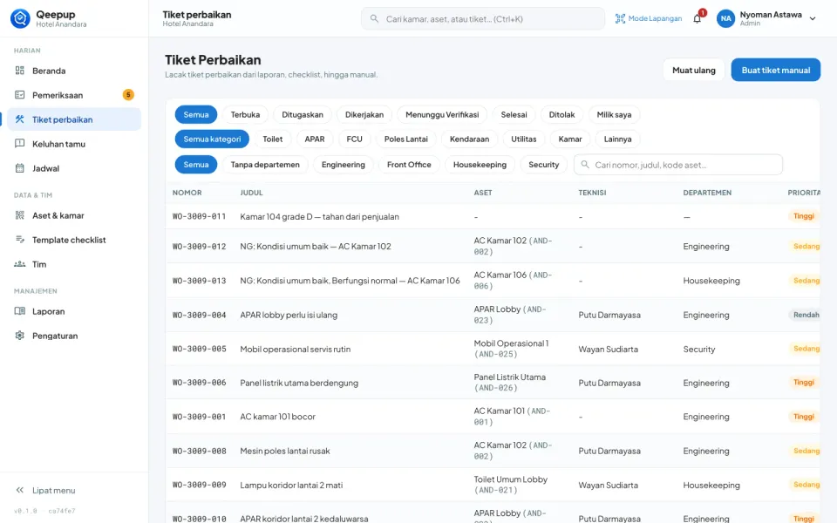Open Template checklist menu item
The width and height of the screenshot is (837, 523).
[74, 240]
